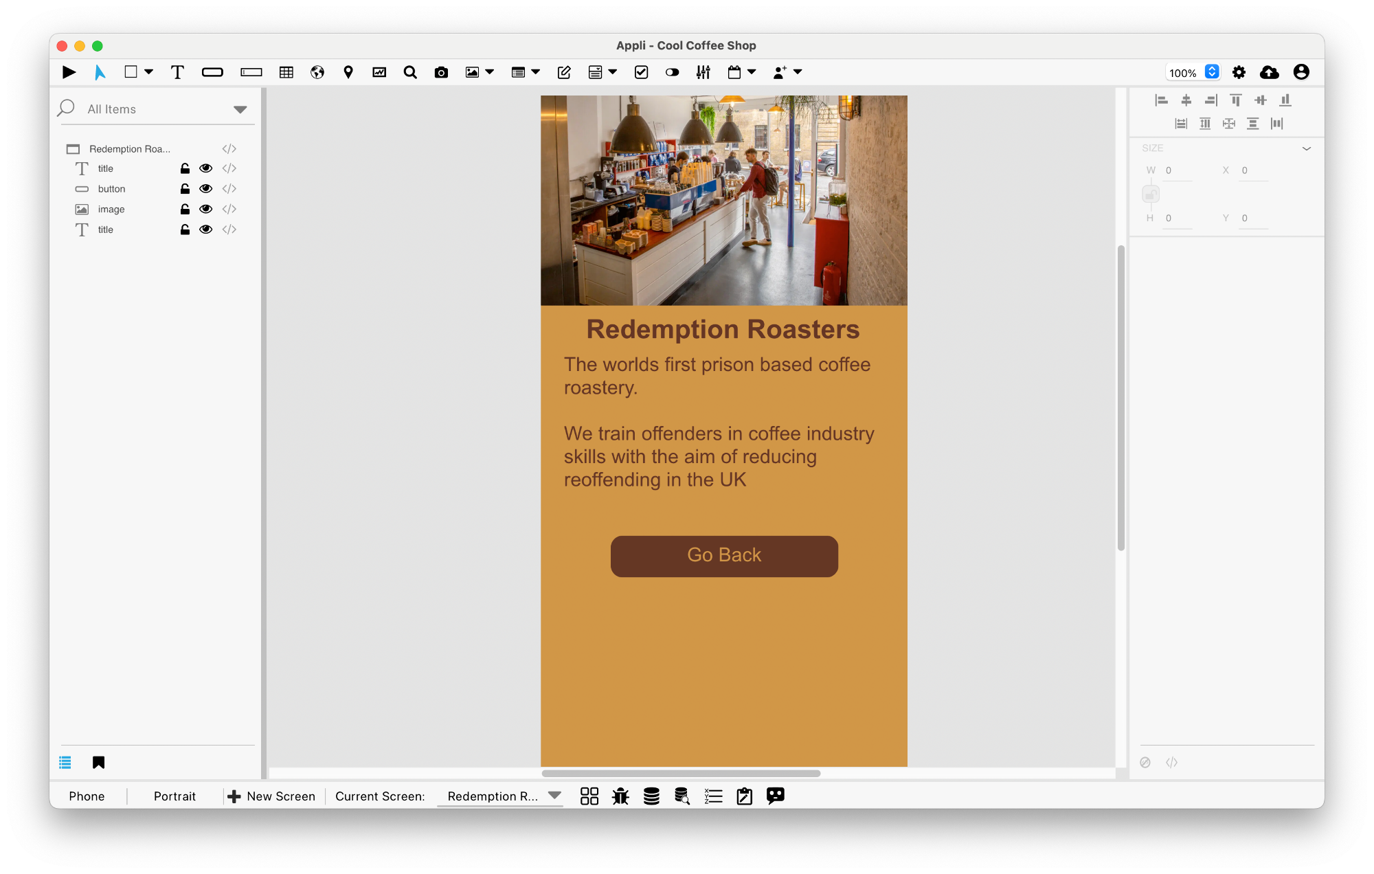The height and width of the screenshot is (874, 1374).
Task: Click the center-in-both-directions icon
Action: [1229, 124]
